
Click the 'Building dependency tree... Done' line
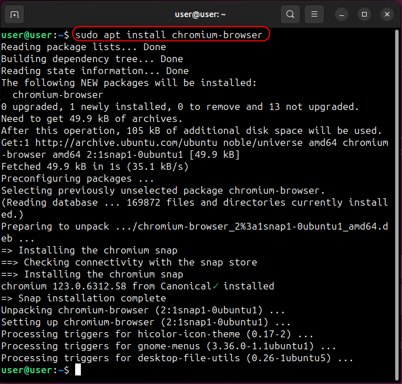click(x=92, y=59)
